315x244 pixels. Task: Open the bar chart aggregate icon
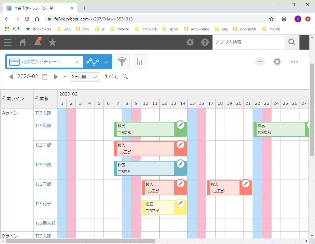tap(139, 62)
